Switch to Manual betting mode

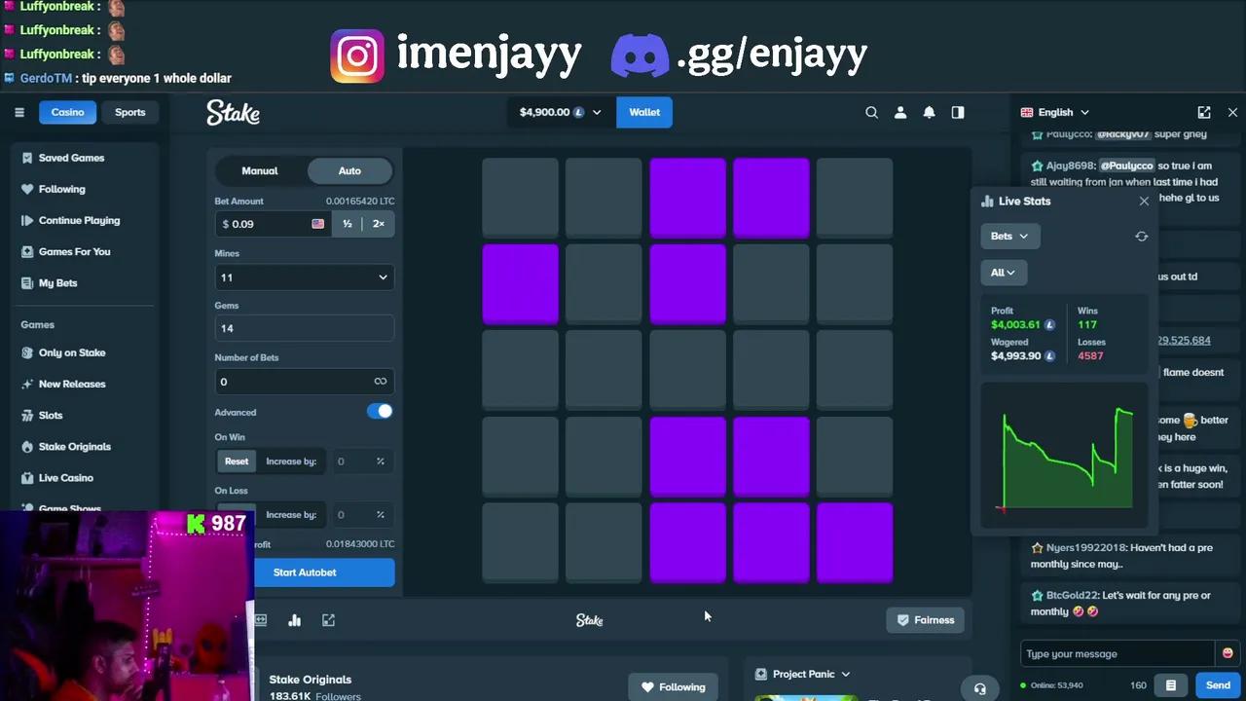pyautogui.click(x=260, y=170)
